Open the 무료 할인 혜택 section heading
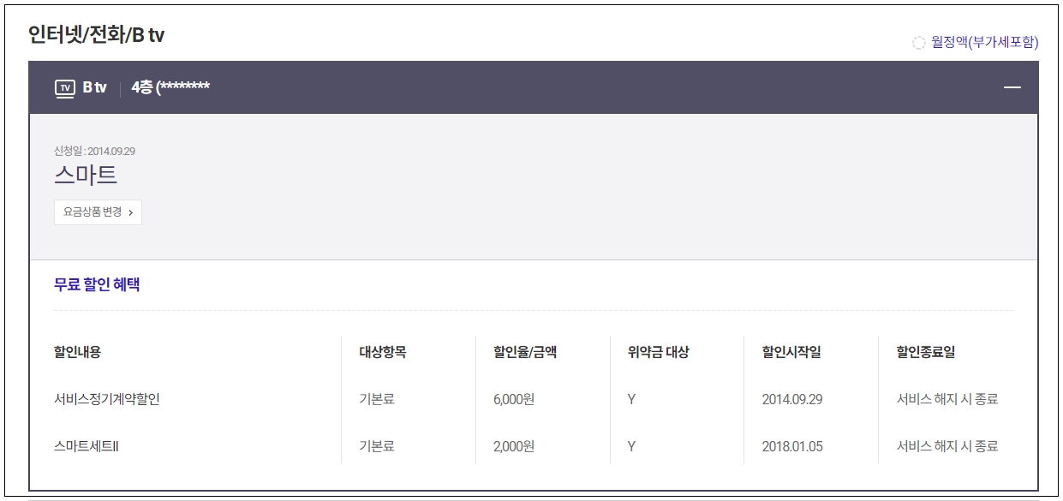1063x501 pixels. tap(97, 285)
